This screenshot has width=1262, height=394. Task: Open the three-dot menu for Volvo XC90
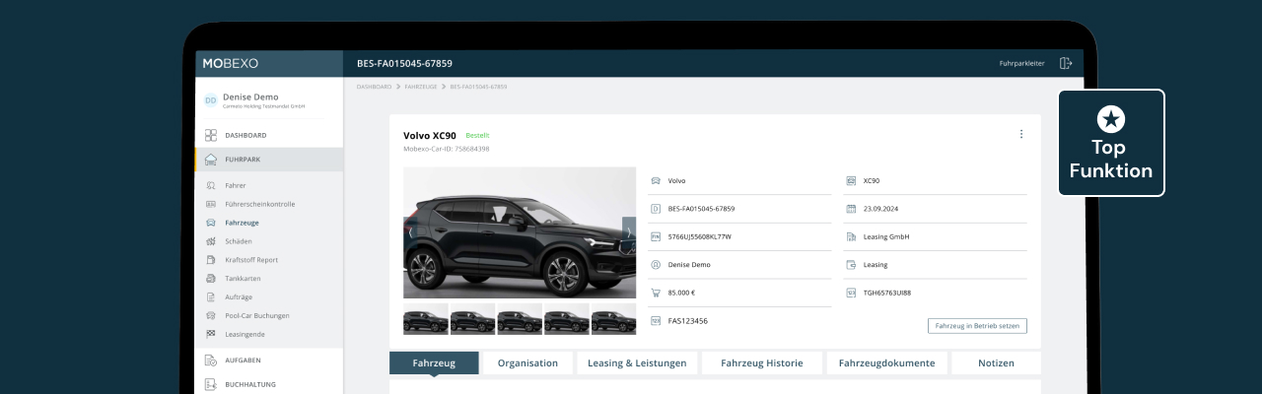click(x=1021, y=135)
